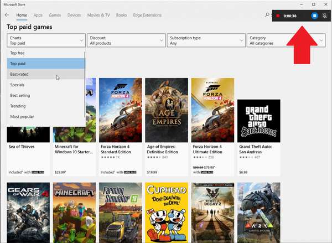
Task: Open the Devices tab
Action: click(x=74, y=15)
